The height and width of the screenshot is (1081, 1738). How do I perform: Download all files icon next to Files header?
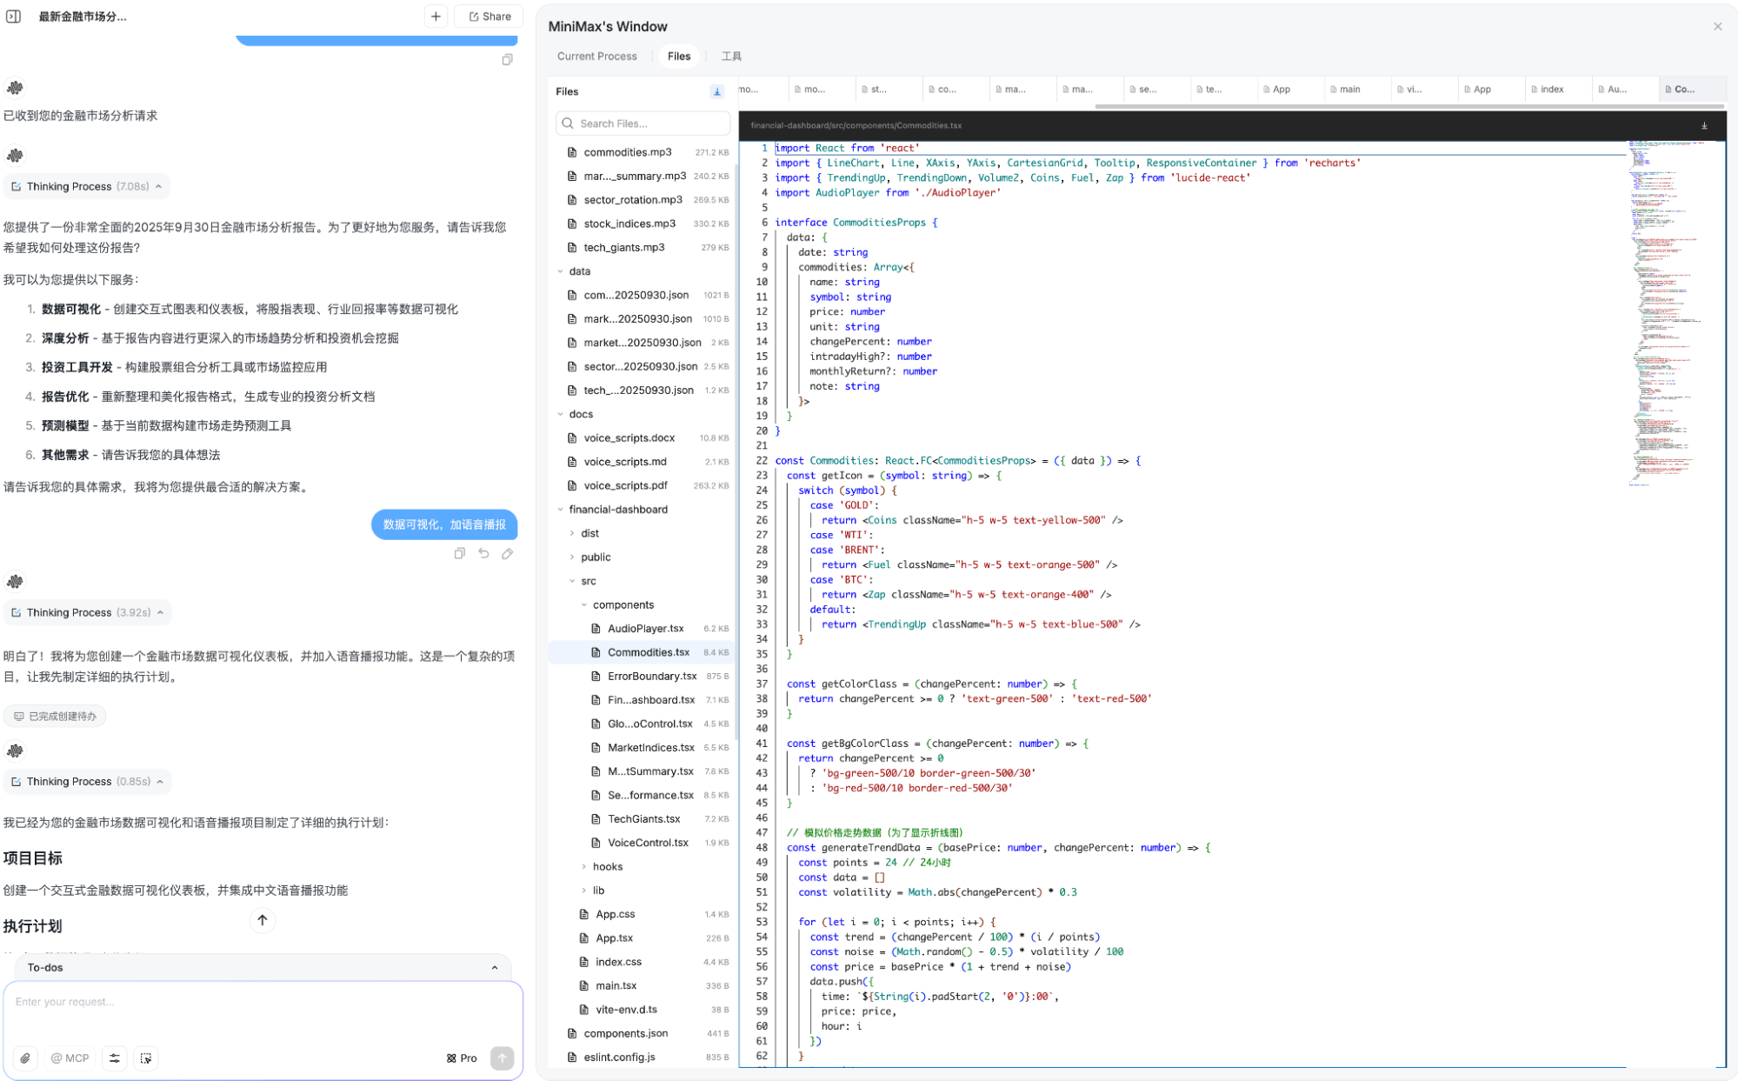click(x=716, y=91)
